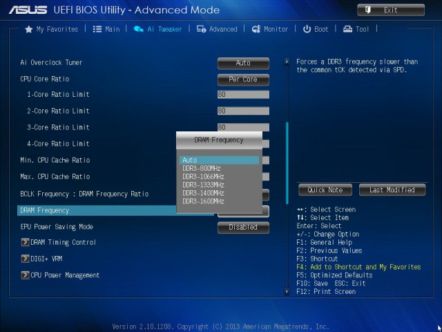442x332 pixels.
Task: Click the Monitor gauge icon
Action: [256, 29]
